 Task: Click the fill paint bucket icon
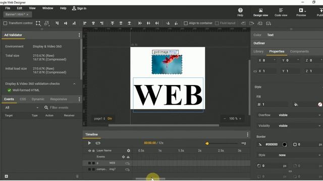pos(296,105)
